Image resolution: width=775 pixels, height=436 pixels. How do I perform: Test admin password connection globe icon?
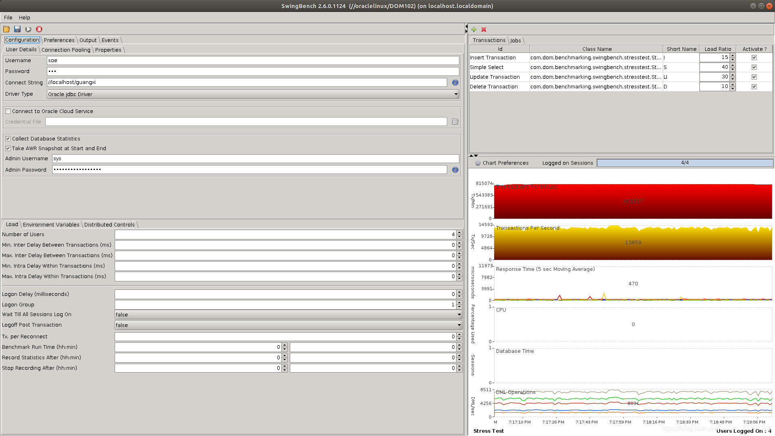click(x=455, y=170)
